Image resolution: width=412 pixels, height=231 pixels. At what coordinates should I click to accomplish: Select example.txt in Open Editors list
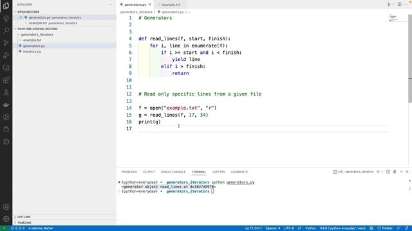53,23
